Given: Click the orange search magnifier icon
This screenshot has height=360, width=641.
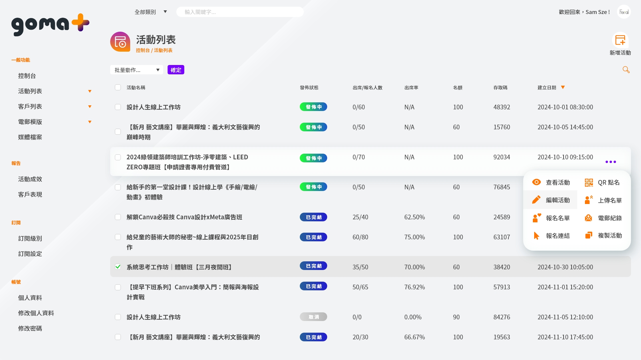Looking at the screenshot, I should pyautogui.click(x=626, y=70).
